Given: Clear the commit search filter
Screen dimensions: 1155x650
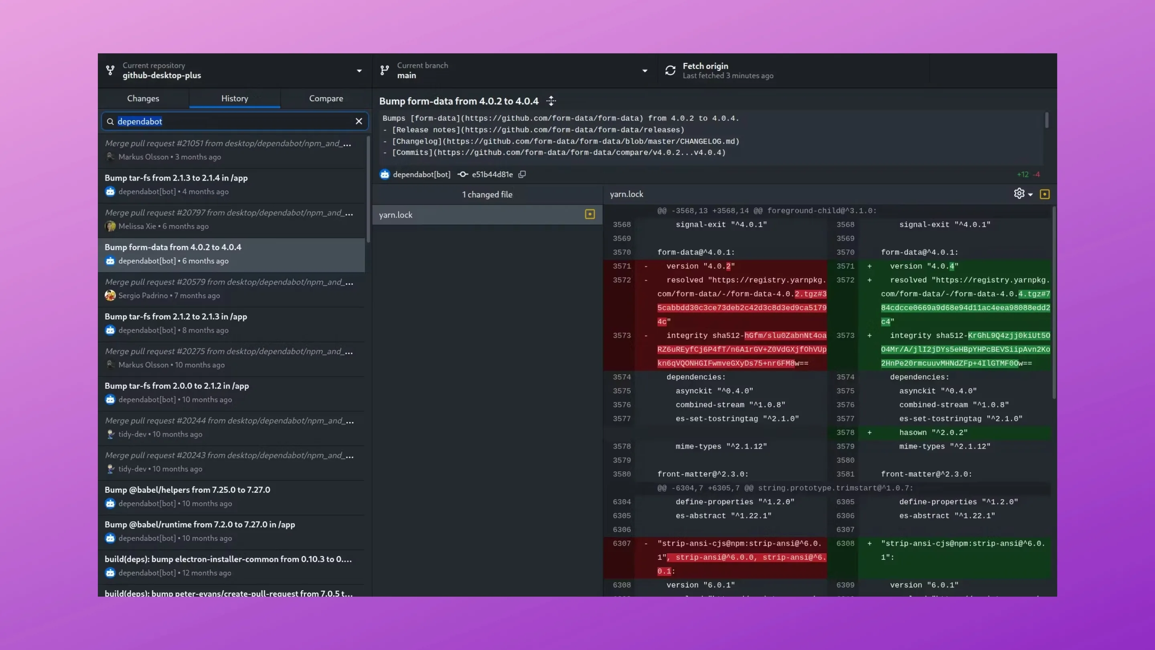Looking at the screenshot, I should point(359,121).
